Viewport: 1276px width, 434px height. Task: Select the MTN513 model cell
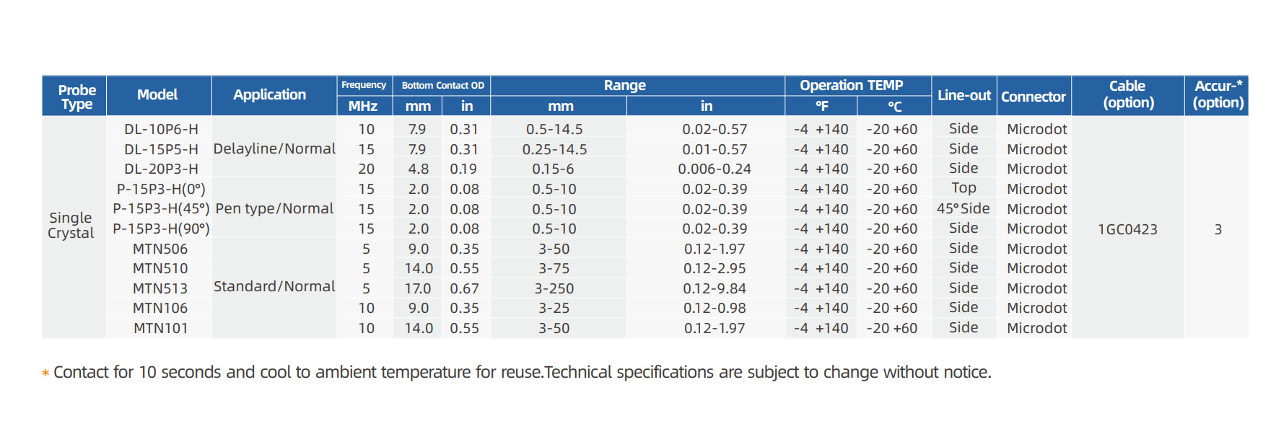[x=160, y=289]
